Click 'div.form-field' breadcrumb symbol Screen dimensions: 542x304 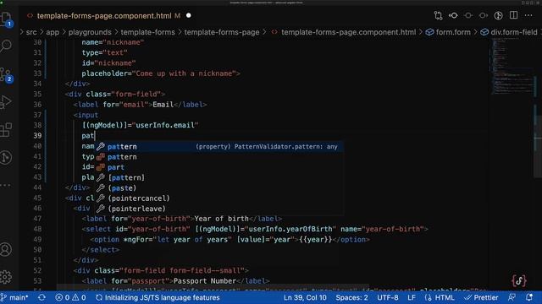[x=514, y=32]
